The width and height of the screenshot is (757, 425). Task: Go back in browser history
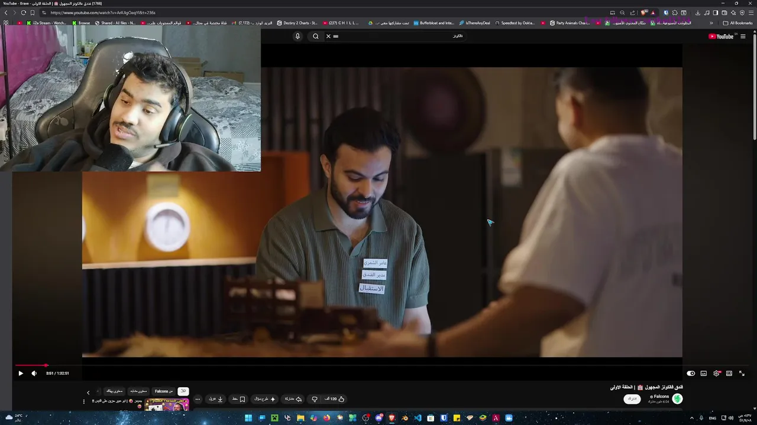click(x=6, y=12)
